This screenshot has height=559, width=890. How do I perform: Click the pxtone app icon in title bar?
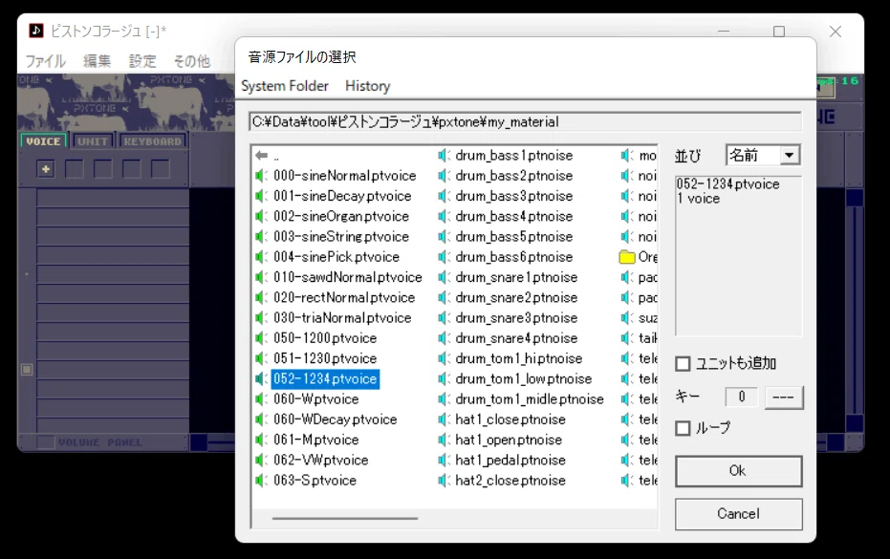36,31
